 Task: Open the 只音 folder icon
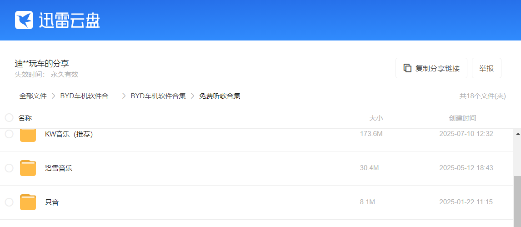[28, 202]
